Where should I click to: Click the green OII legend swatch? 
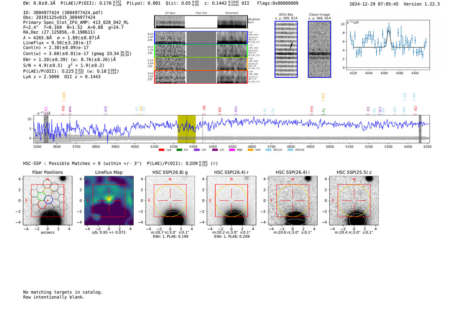[179, 150]
